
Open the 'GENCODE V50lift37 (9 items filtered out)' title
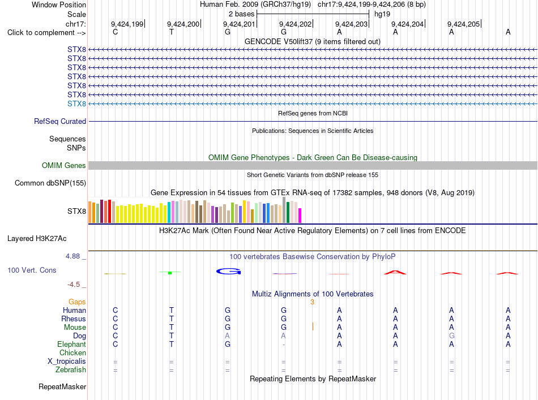point(312,41)
